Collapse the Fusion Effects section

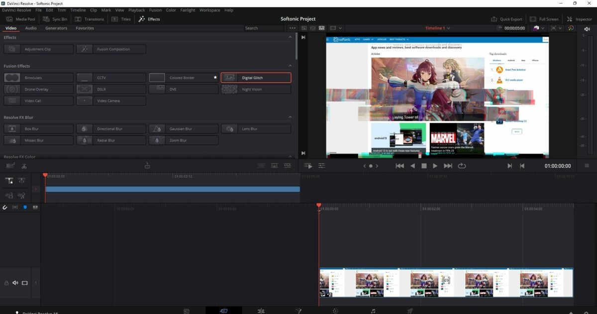pos(290,66)
